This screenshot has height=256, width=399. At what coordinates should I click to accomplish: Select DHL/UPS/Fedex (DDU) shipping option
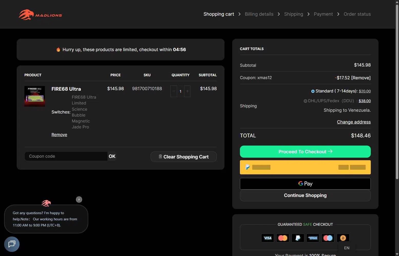tap(305, 101)
